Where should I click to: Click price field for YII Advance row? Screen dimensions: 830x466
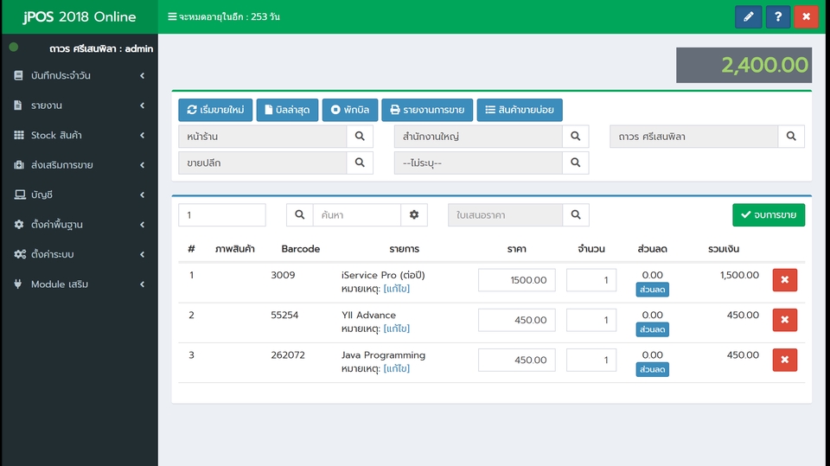[x=517, y=320]
